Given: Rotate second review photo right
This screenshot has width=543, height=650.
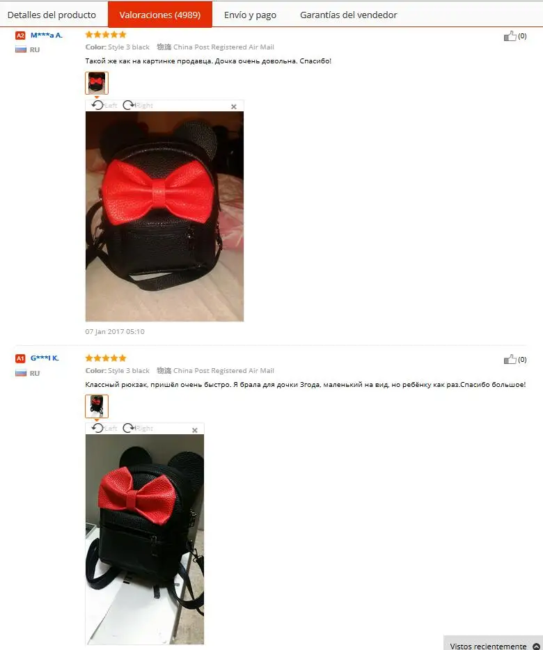Looking at the screenshot, I should pyautogui.click(x=138, y=428).
